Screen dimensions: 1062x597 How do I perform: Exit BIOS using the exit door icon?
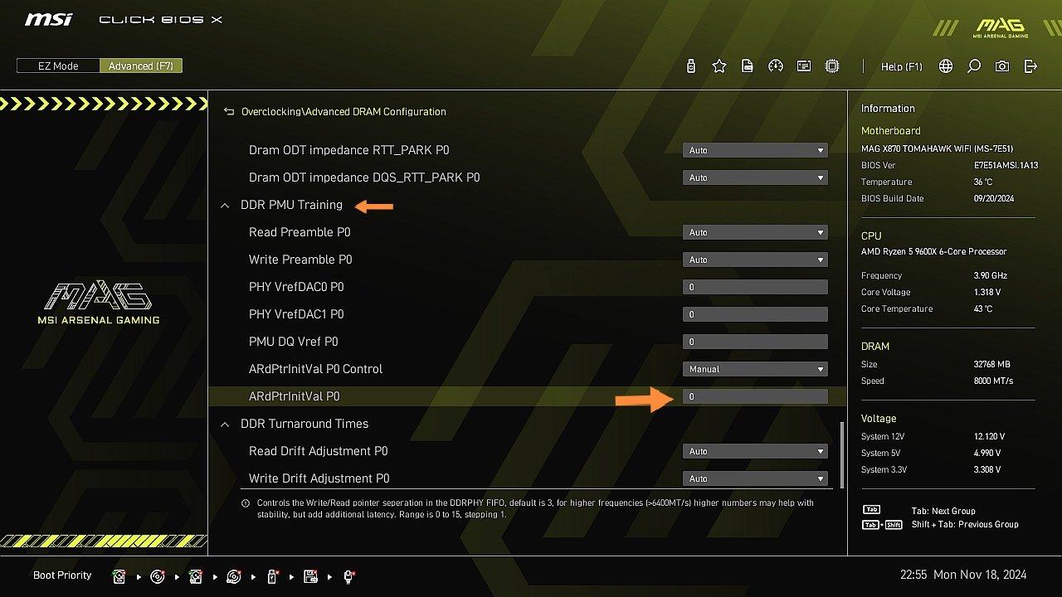tap(1030, 66)
